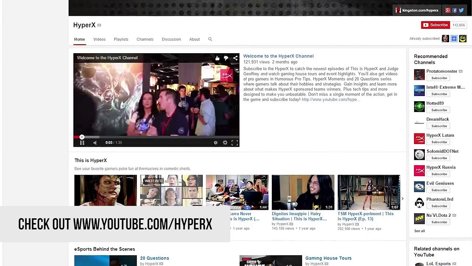The image size is (472, 266).
Task: Click the 112,856 subscriber count
Action: [459, 25]
